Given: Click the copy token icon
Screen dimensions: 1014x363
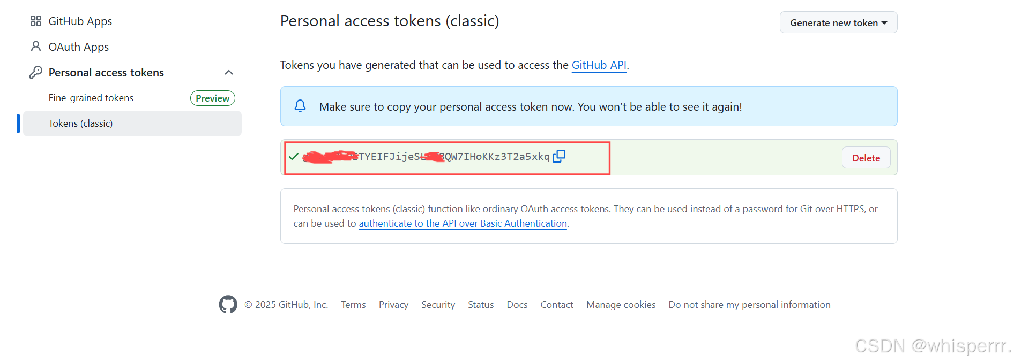Looking at the screenshot, I should (559, 156).
